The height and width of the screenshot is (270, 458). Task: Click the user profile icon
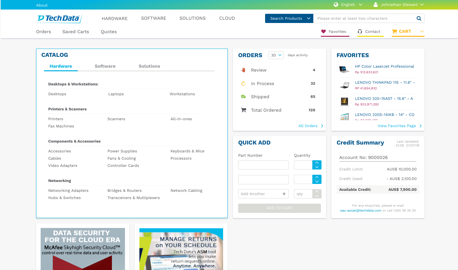[x=376, y=5]
